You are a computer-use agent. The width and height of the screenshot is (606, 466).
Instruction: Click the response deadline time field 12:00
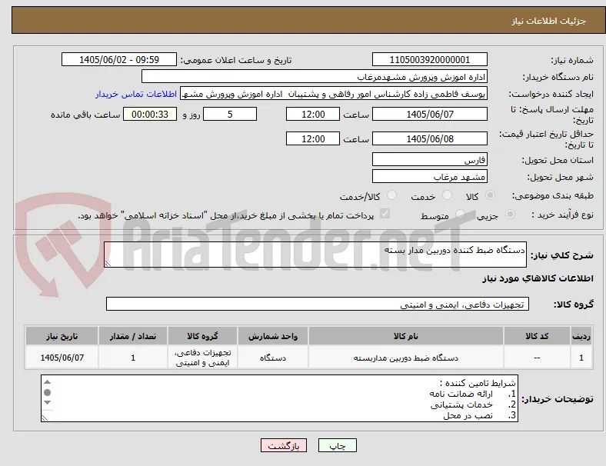coord(313,115)
